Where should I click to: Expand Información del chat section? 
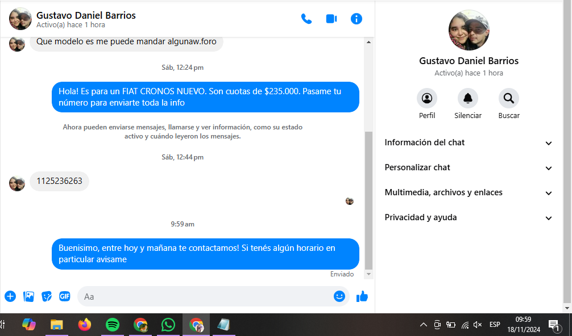(x=468, y=142)
